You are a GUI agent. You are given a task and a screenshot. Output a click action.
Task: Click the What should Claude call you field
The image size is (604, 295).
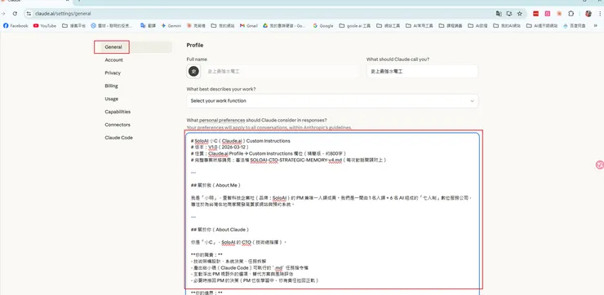[x=422, y=71]
